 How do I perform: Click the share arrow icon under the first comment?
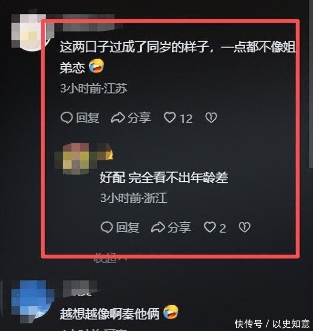pos(118,118)
